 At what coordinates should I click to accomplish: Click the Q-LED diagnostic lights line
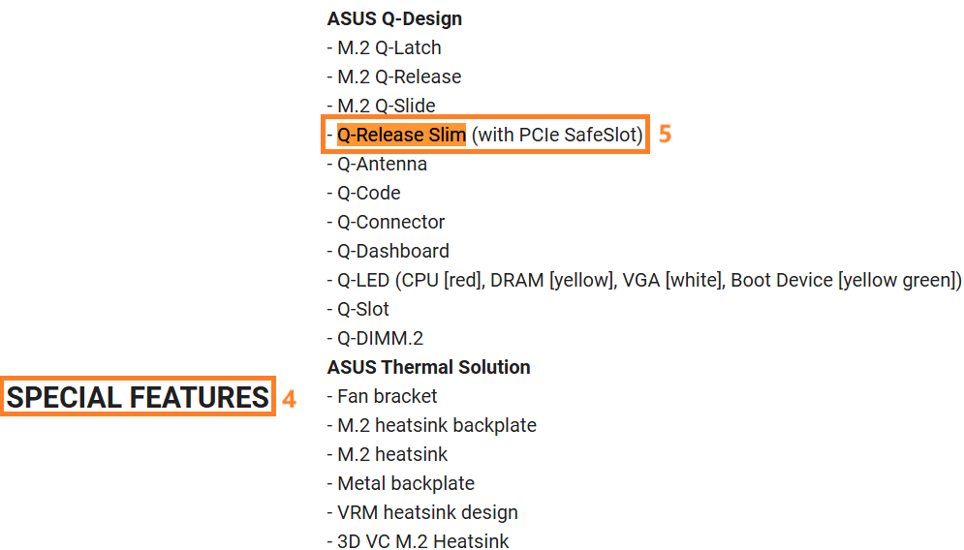644,280
